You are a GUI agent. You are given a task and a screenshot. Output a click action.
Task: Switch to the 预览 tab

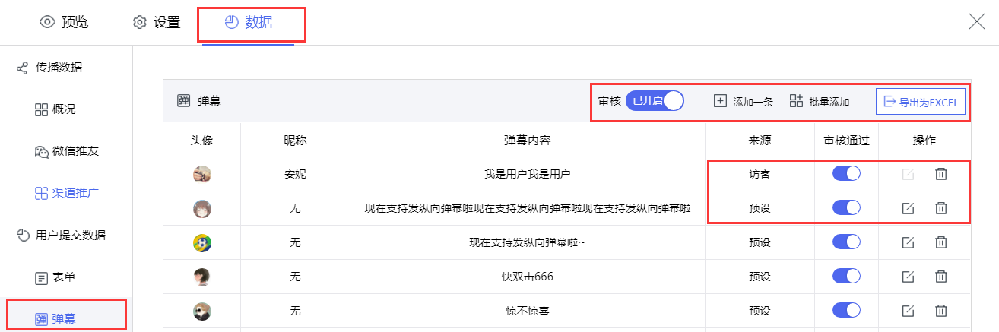[x=65, y=22]
